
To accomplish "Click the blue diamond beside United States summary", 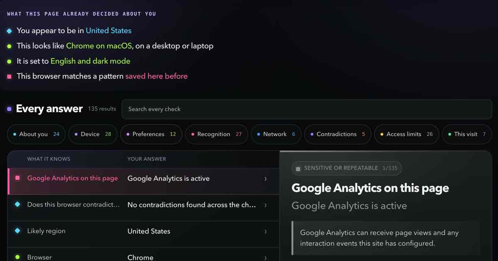I will pos(9,31).
